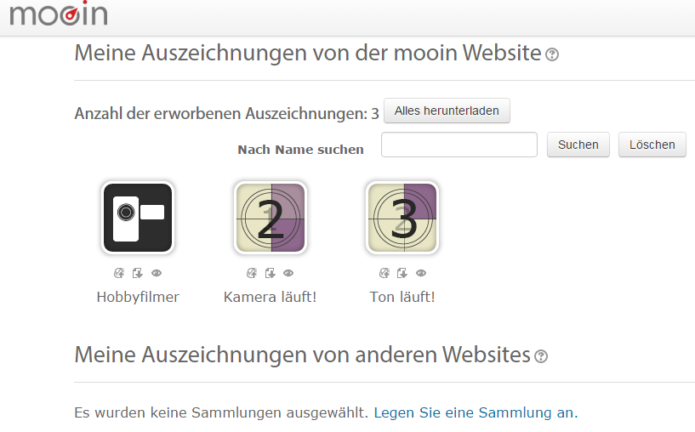Open Legen Sie eine Sammlung an link
Viewport: 695px width, 432px height.
tap(476, 412)
